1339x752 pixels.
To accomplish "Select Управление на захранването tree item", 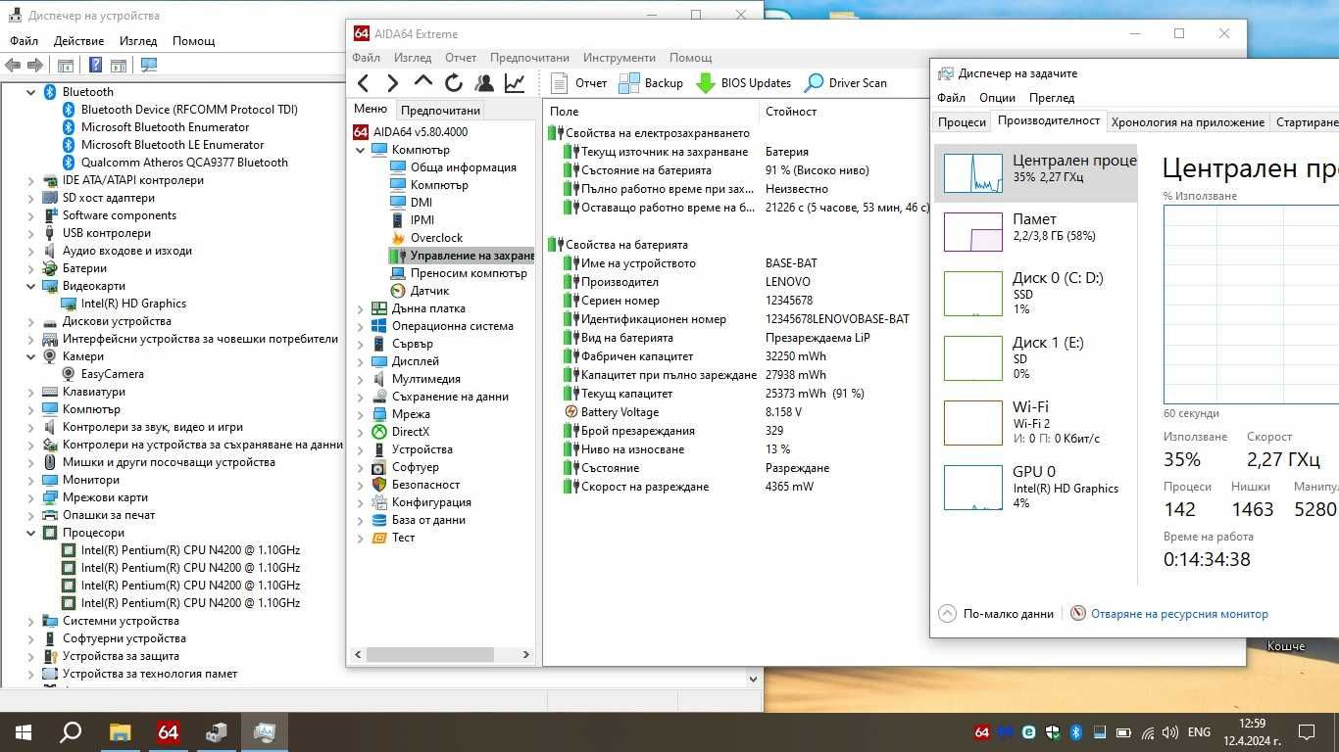I will tap(463, 256).
